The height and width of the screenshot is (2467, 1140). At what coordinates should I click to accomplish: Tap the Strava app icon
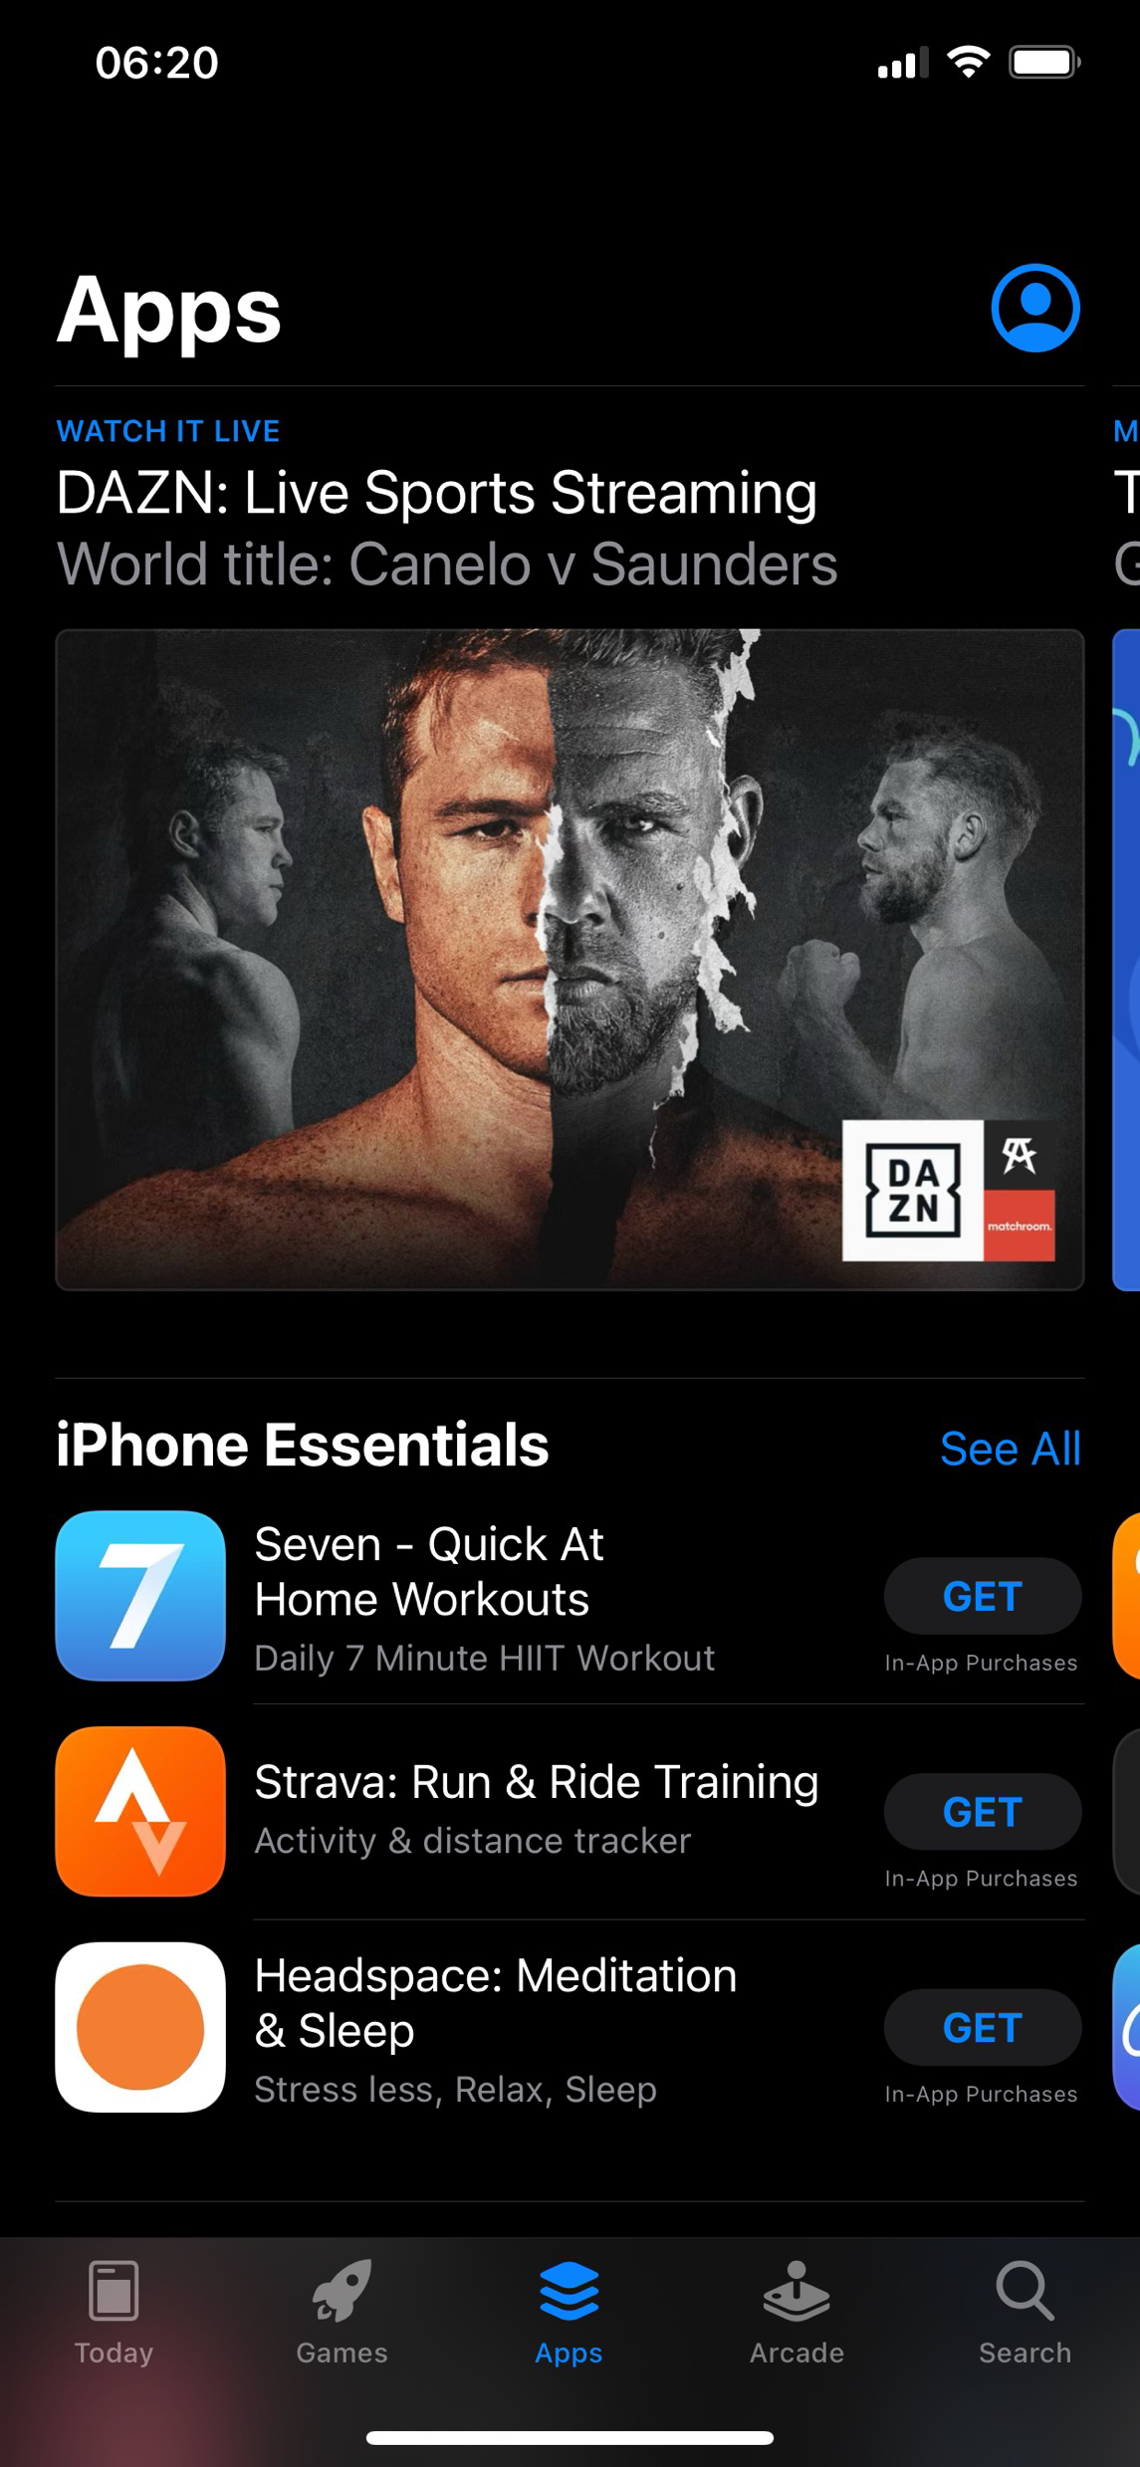[x=140, y=1812]
